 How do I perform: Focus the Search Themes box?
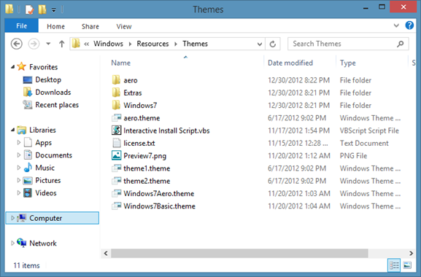(x=348, y=44)
